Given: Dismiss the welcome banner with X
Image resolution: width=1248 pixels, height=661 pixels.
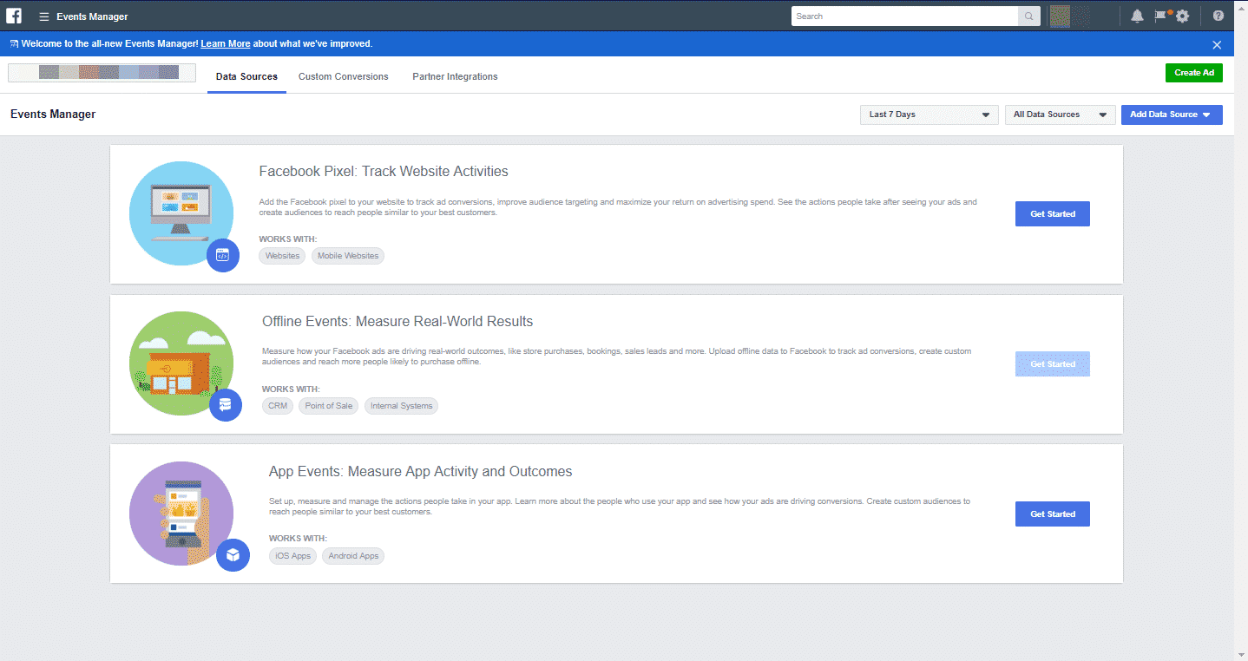Looking at the screenshot, I should [x=1217, y=44].
